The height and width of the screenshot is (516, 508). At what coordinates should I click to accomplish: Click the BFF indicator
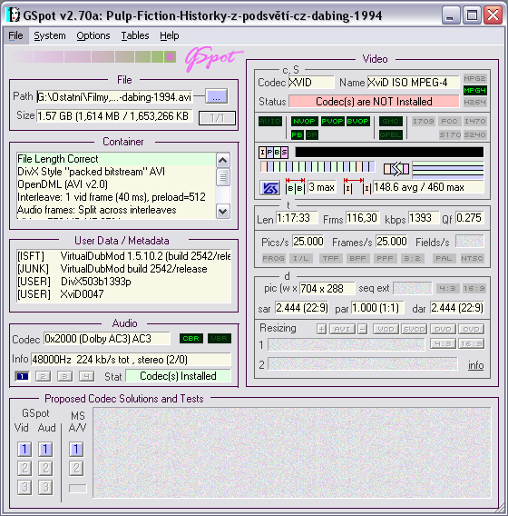pos(357,258)
